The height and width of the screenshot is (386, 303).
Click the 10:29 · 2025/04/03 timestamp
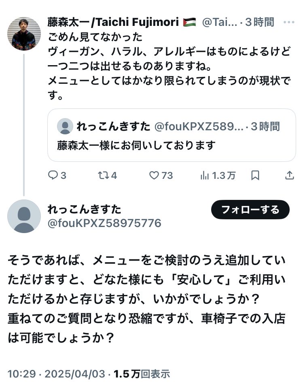[56, 373]
